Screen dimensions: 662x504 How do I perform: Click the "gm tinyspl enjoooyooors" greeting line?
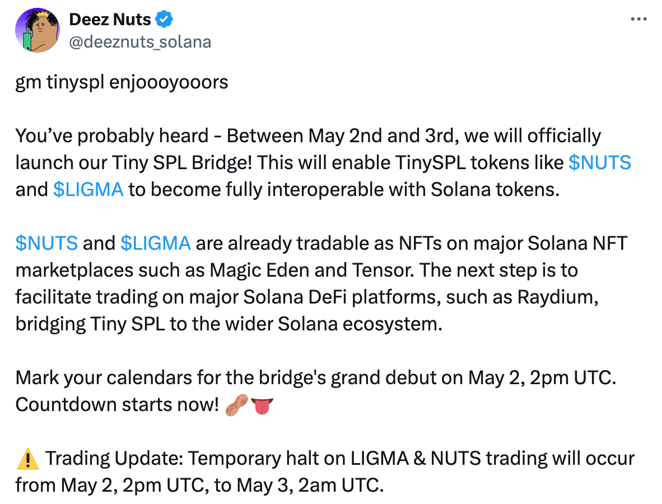122,82
